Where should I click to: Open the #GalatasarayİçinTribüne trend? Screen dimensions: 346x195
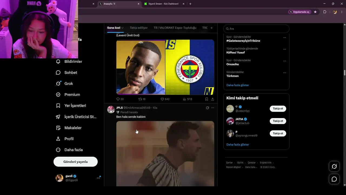coord(243,41)
